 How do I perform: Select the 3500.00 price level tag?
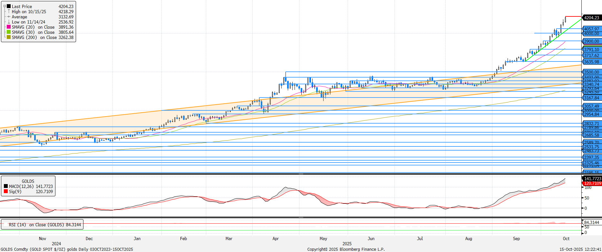point(591,72)
